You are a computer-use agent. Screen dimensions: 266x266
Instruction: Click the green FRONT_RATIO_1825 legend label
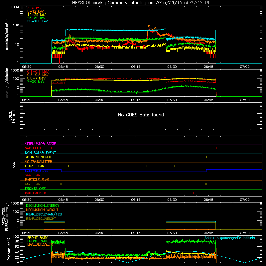[x=43, y=241]
